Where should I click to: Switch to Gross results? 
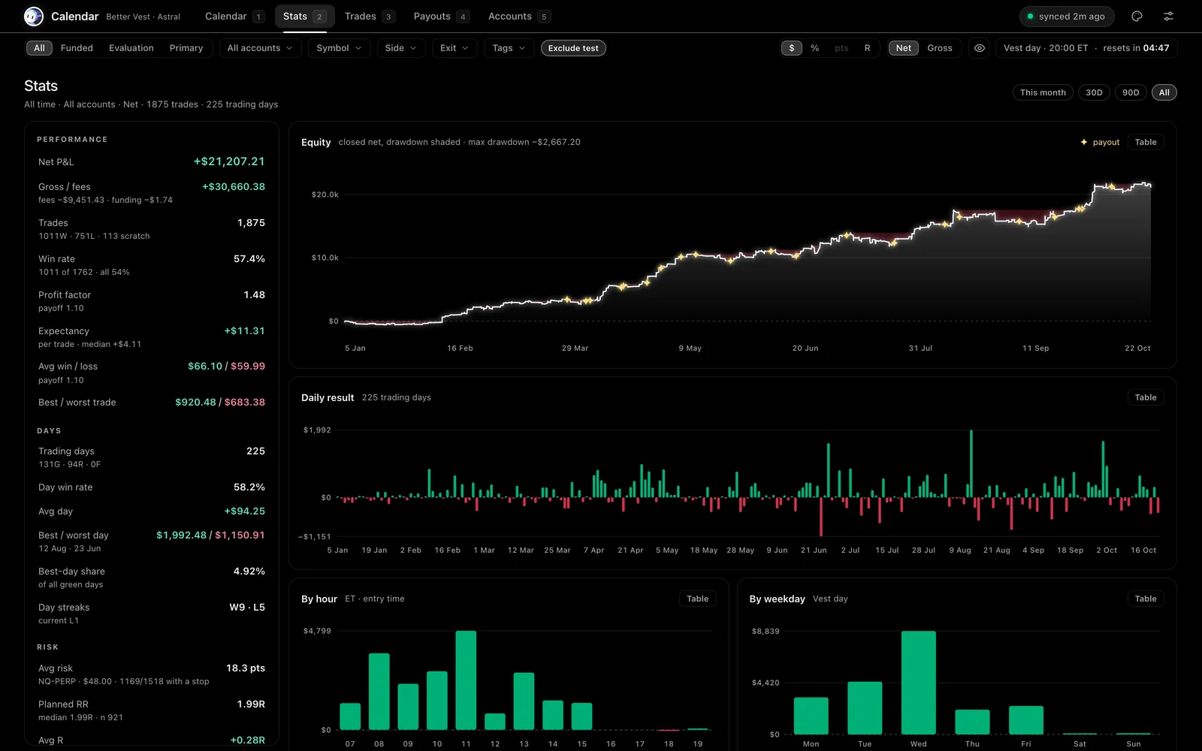940,48
